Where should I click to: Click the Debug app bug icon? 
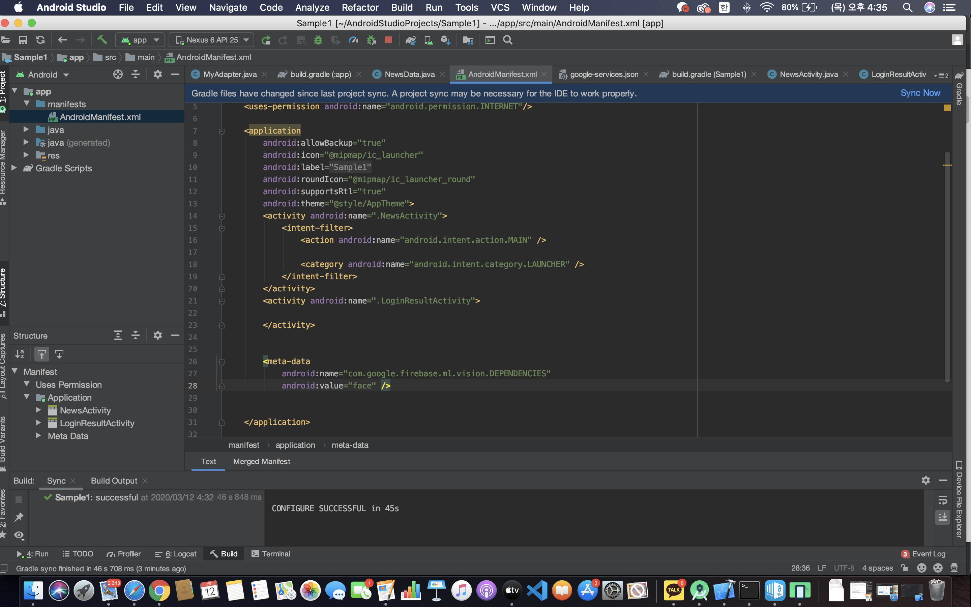pos(318,40)
